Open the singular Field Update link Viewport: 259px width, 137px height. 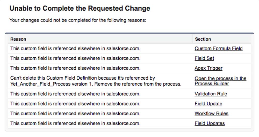tap(208, 104)
